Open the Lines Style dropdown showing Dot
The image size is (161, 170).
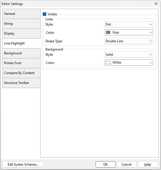129,24
